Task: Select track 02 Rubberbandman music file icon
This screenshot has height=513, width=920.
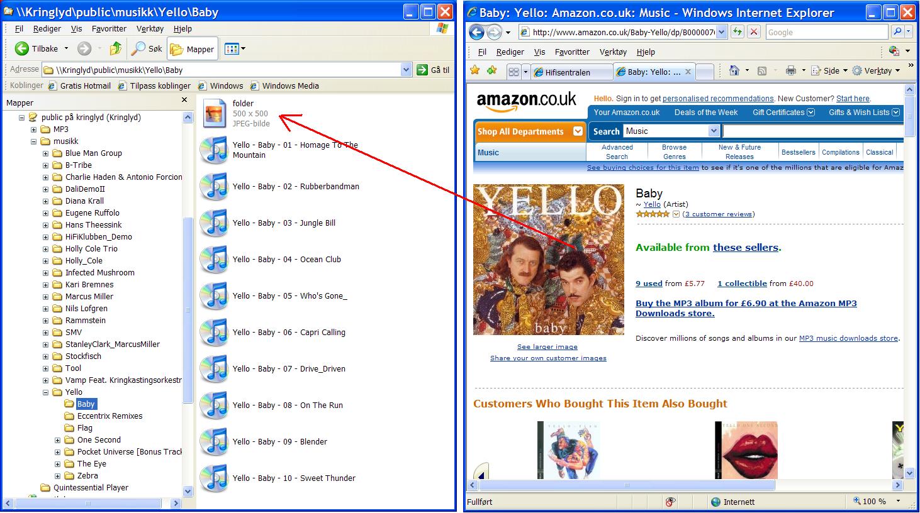Action: click(215, 187)
